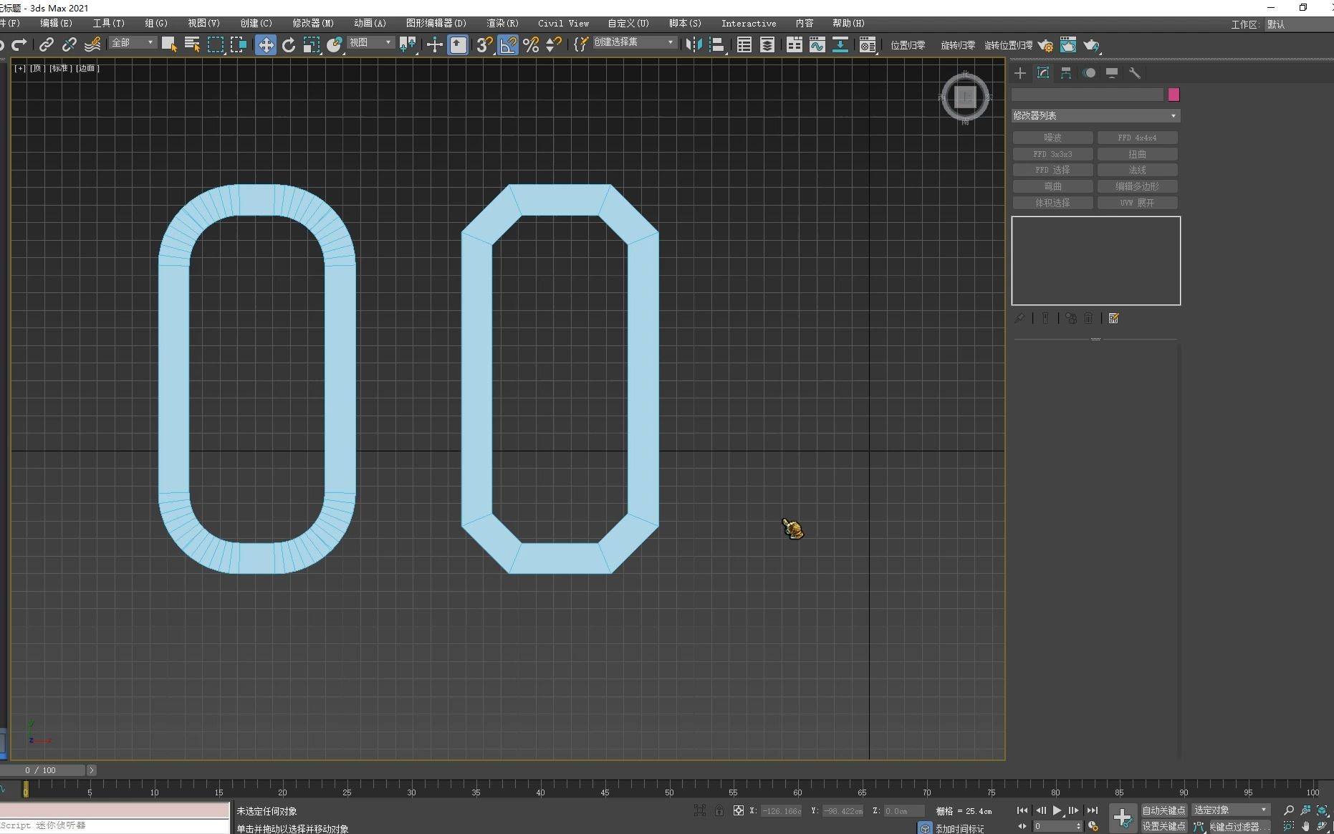Screen dimensions: 1334x834
Task: Click Use Pivot Point Center icon
Action: tap(408, 44)
